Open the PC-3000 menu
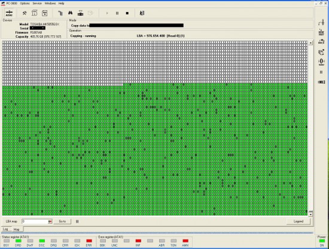Screen dimensions: 329x249 (x=11, y=4)
